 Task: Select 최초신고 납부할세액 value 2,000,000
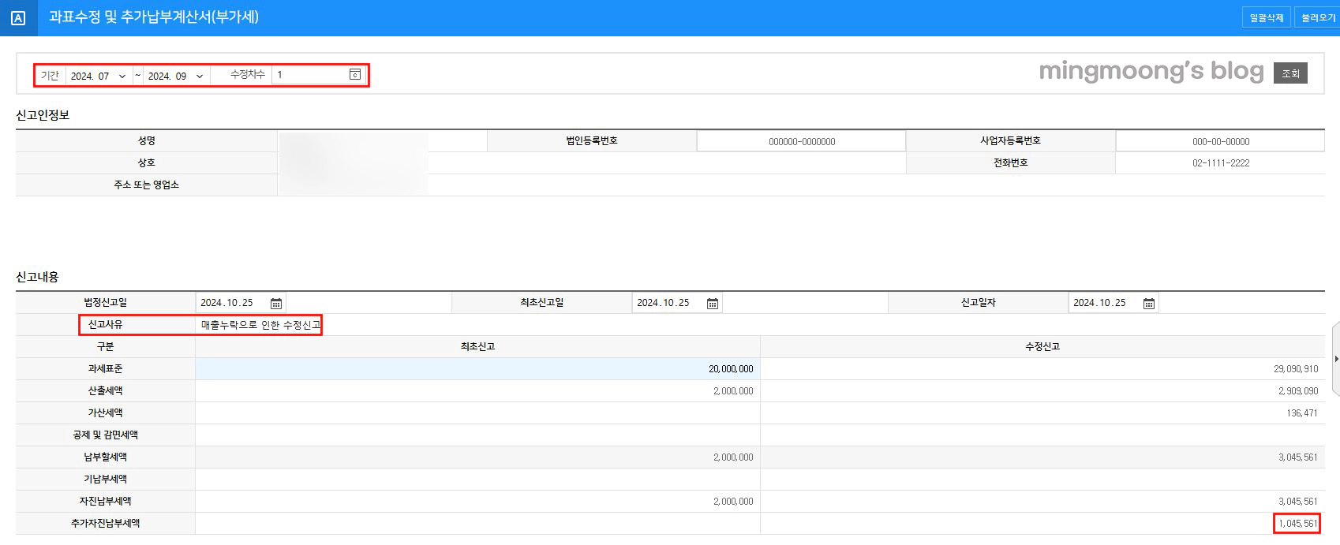(x=733, y=457)
